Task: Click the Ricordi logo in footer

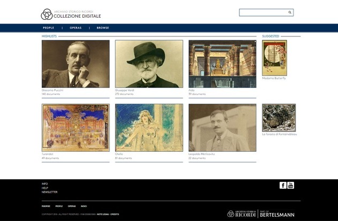Action: coord(242,213)
